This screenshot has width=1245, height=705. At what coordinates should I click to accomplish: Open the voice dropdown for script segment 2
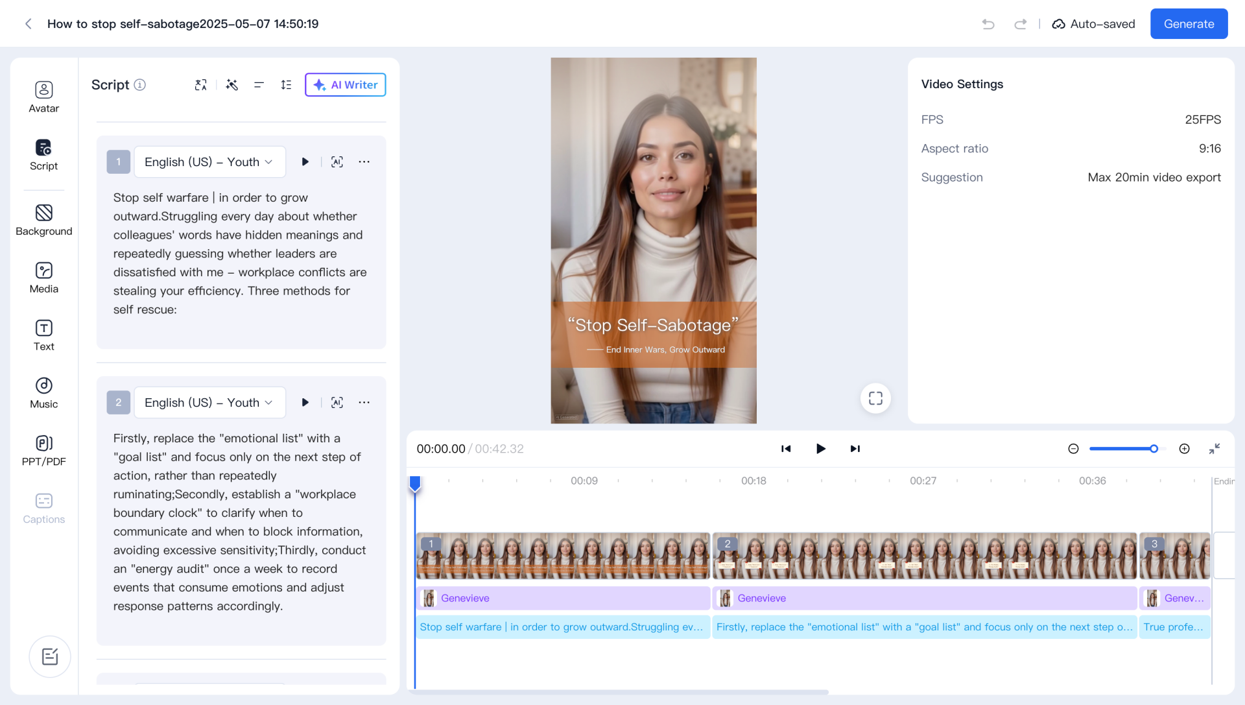click(209, 403)
